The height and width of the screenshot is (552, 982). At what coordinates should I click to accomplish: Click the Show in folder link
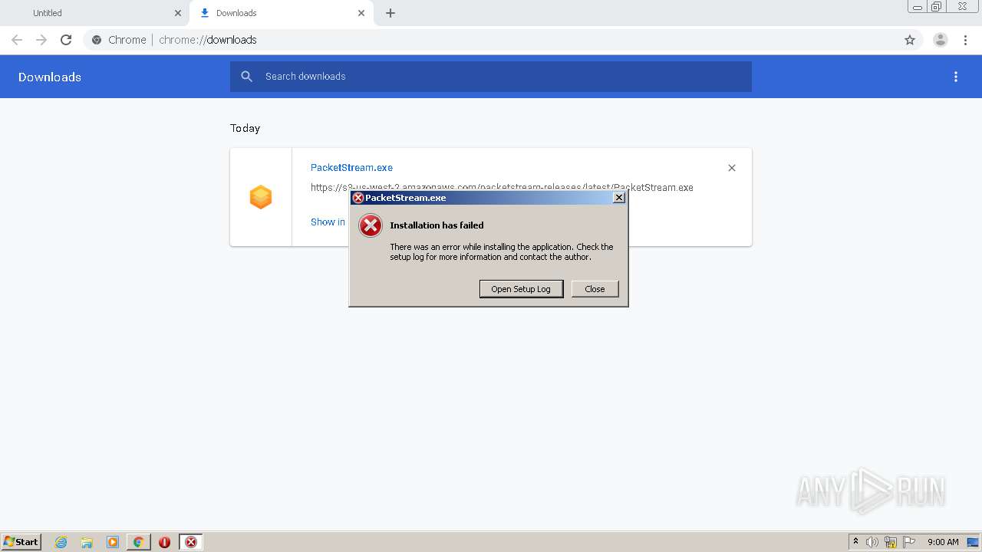pyautogui.click(x=328, y=222)
